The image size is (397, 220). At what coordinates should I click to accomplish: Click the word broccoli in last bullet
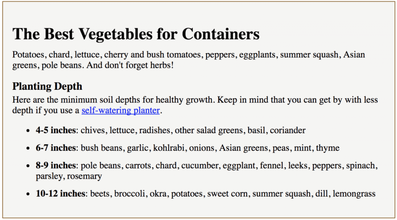click(129, 194)
